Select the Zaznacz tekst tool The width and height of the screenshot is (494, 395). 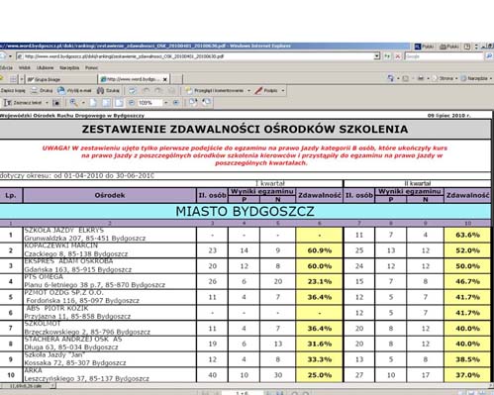(23, 103)
